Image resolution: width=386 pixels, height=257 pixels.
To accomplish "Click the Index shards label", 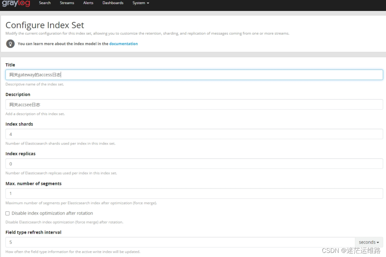I will coord(19,124).
